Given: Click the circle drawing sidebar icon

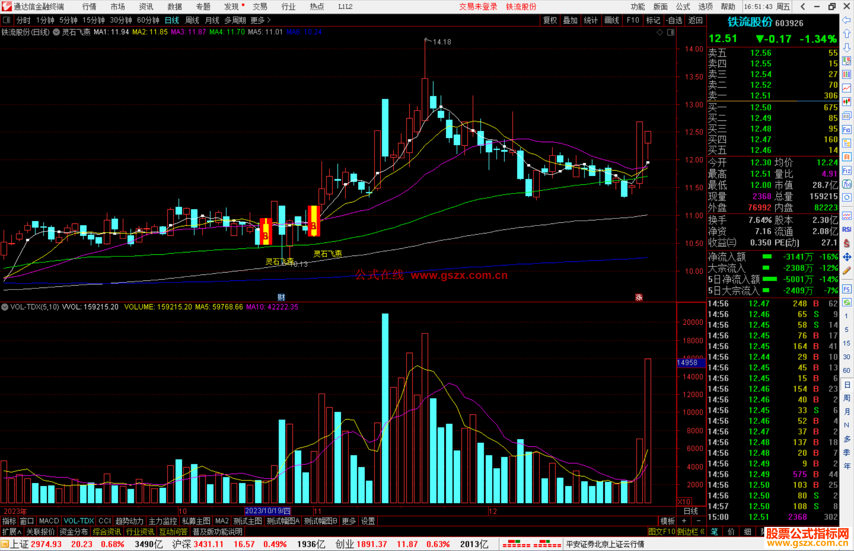Looking at the screenshot, I should [x=846, y=197].
